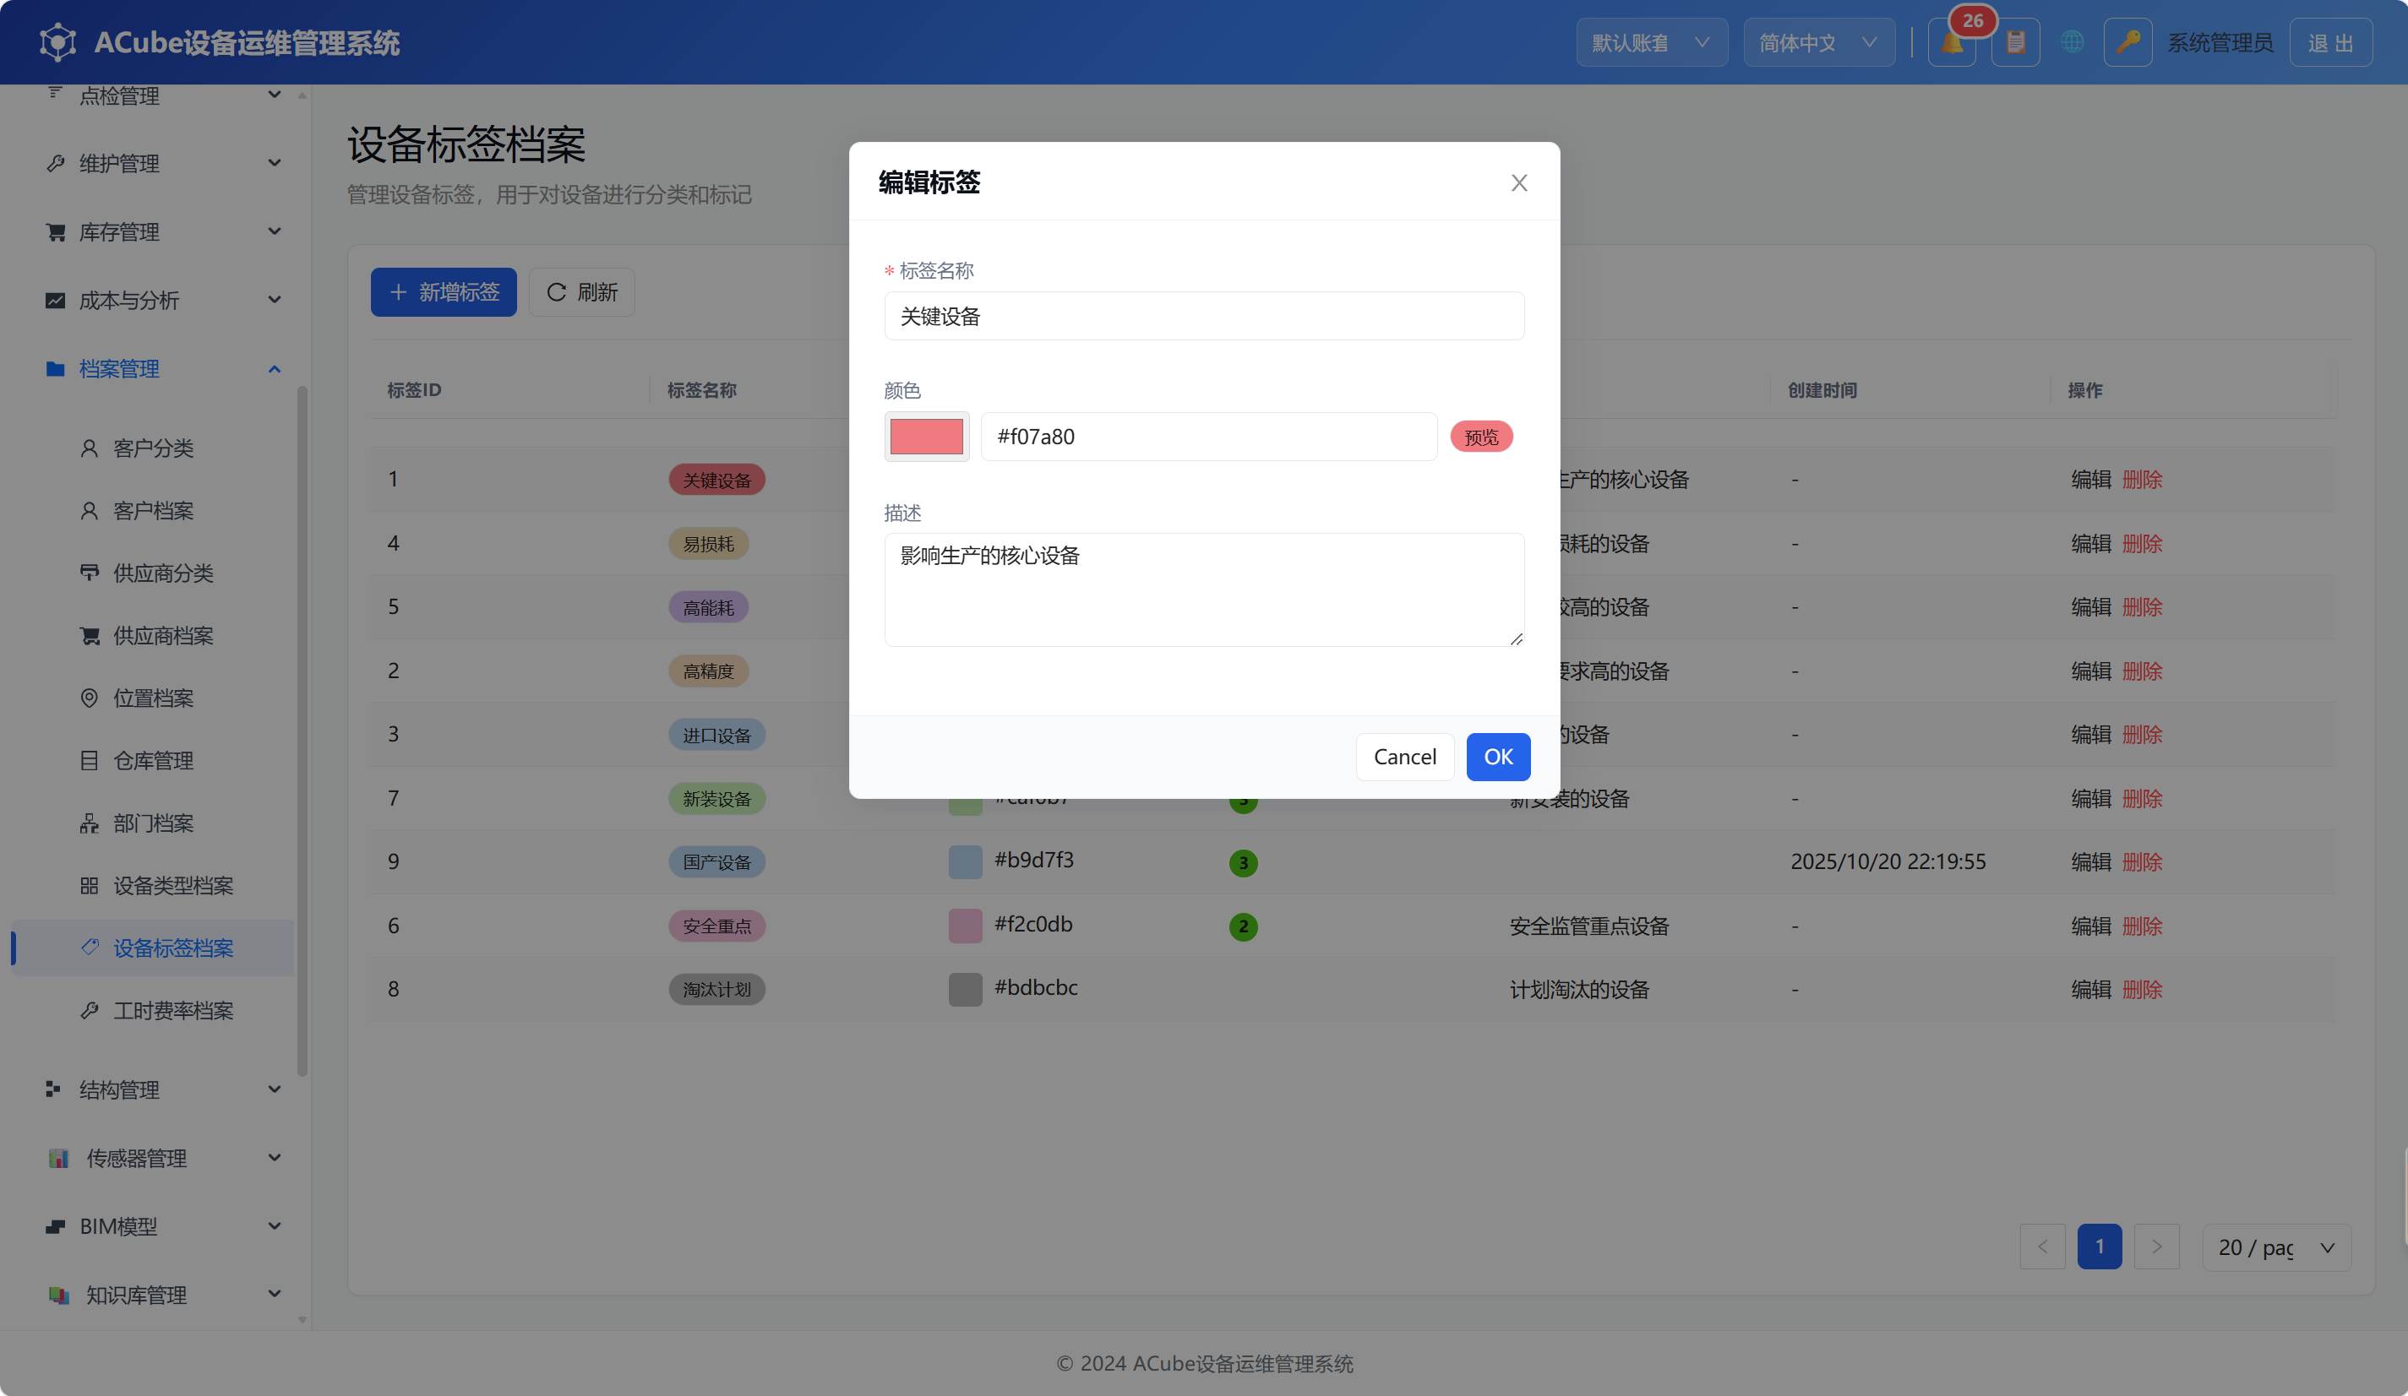2408x1396 pixels.
Task: Open 客户档案 in the sidebar
Action: [153, 511]
